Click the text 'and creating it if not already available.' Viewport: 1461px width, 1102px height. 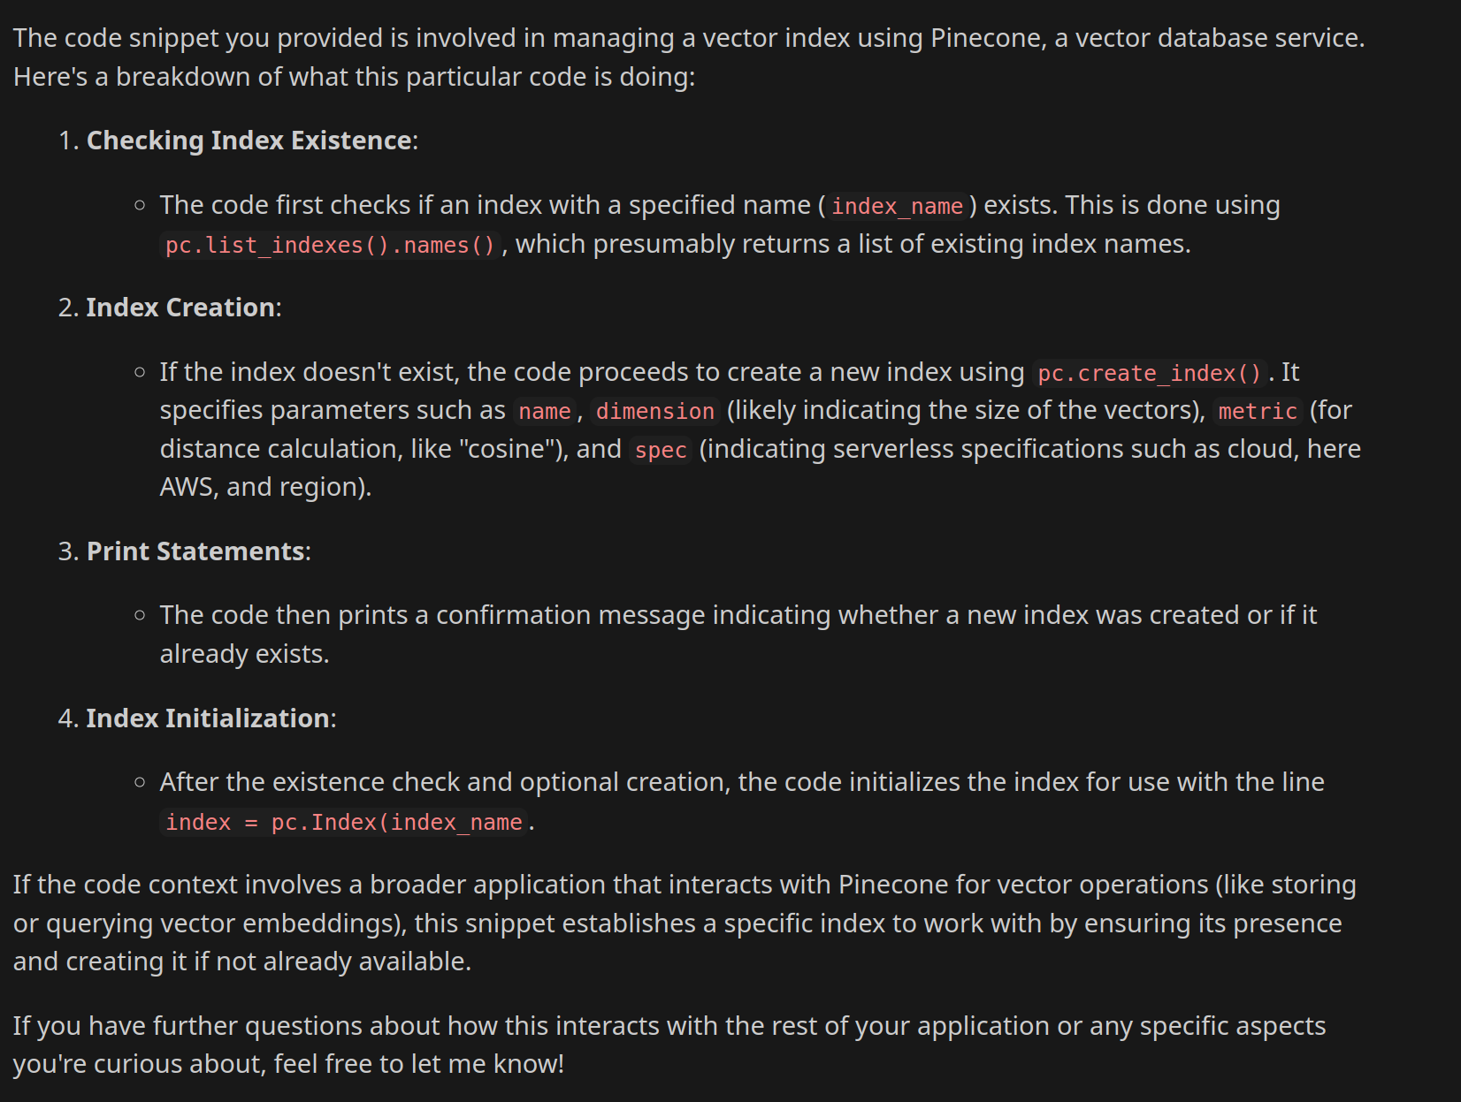pos(242,961)
